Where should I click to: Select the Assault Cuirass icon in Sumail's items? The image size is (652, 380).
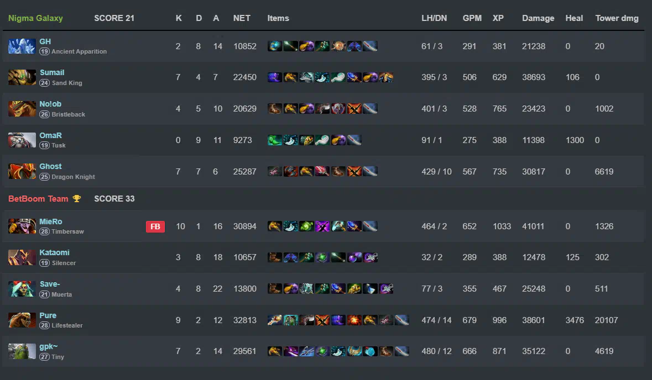[386, 77]
